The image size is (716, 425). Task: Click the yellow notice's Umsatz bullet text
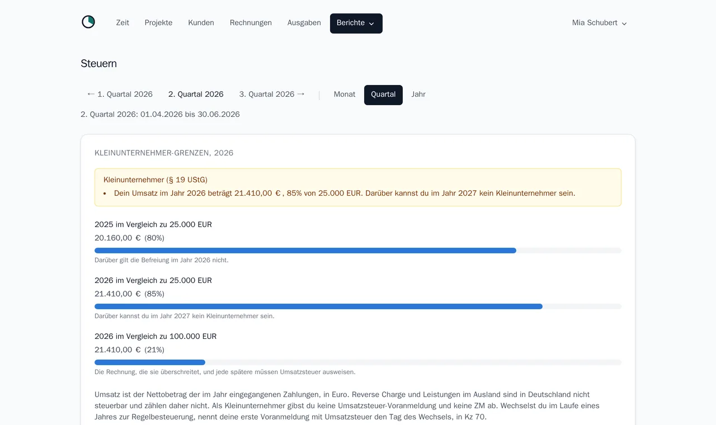[x=345, y=193]
